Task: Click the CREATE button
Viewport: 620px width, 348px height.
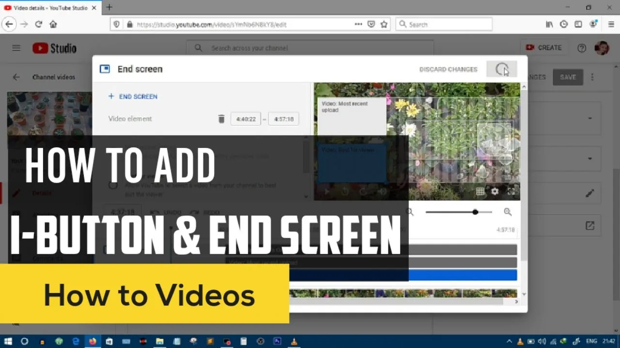Action: pos(544,48)
